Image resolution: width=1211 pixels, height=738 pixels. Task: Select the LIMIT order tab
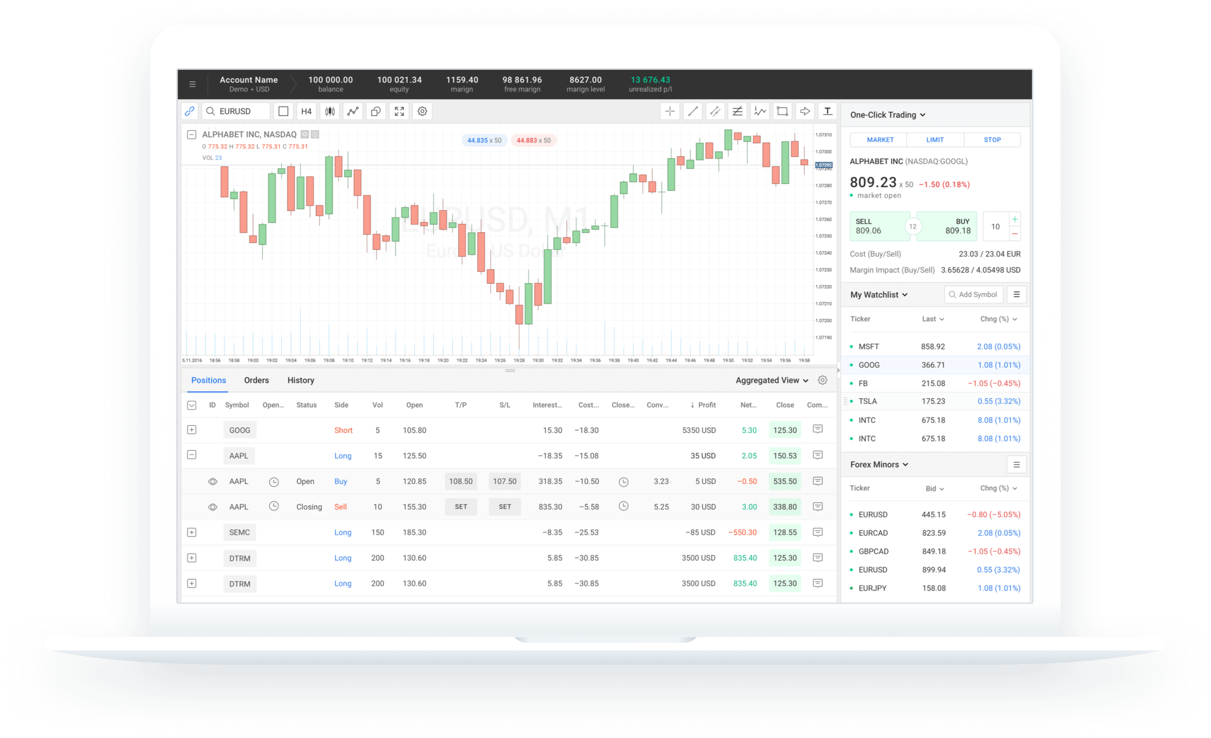(x=935, y=140)
